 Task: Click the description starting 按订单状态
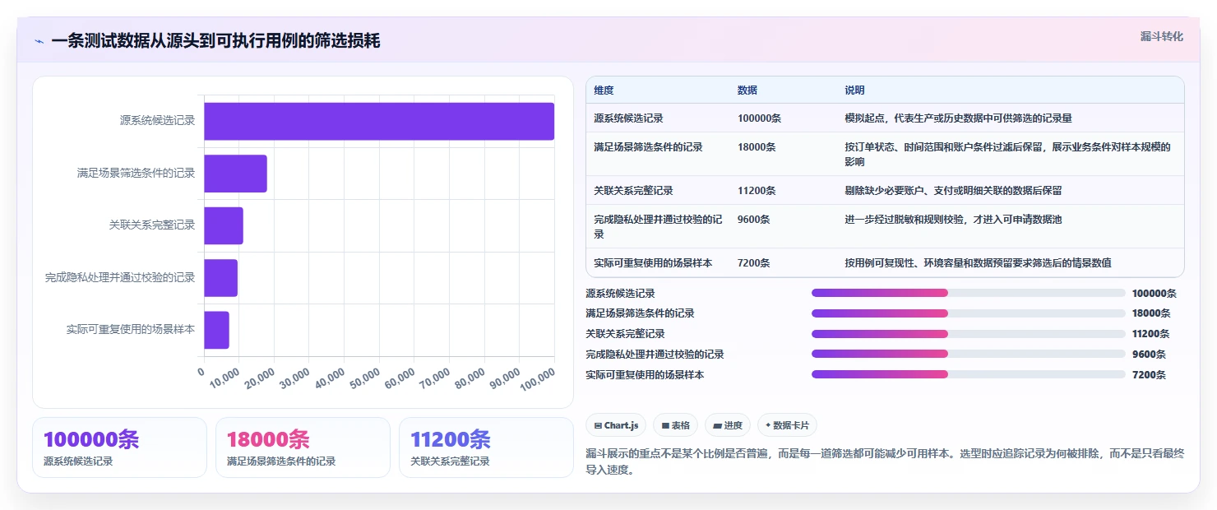(1007, 154)
